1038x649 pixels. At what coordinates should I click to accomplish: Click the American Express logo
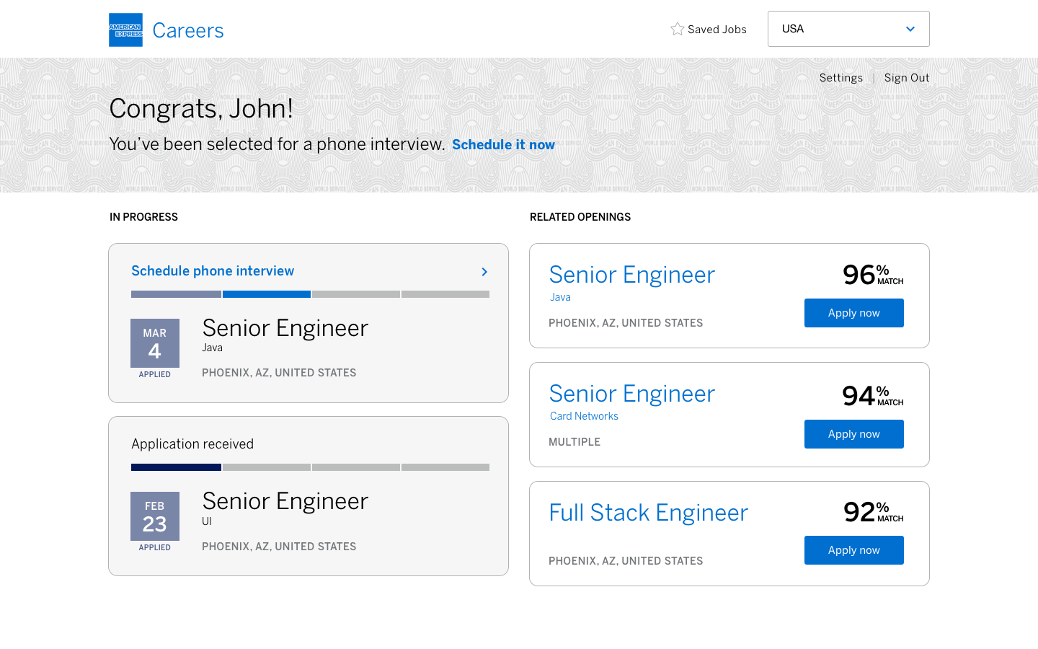125,30
